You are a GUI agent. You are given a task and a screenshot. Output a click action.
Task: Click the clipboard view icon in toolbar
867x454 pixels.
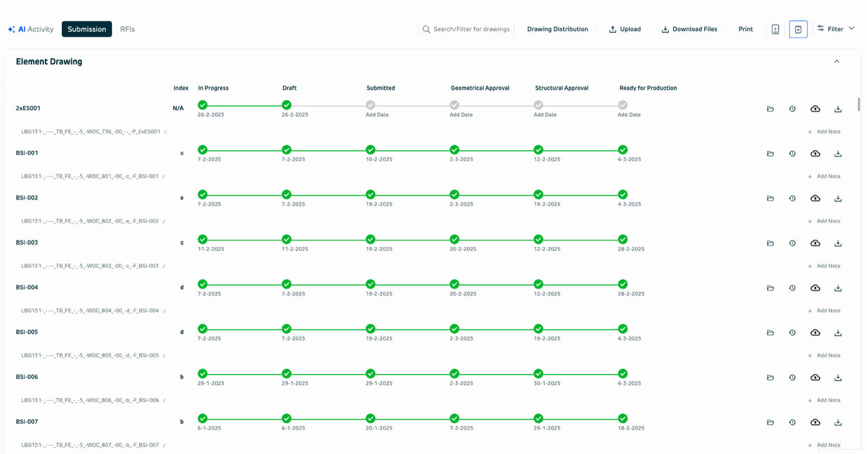[x=798, y=29]
